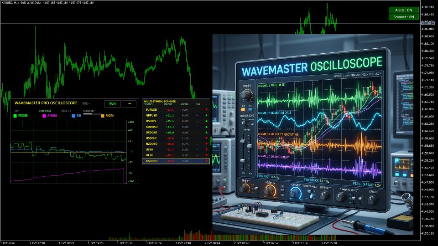438x246 pixels.
Task: Click the highlighted current price marker on axis
Action: tap(428, 23)
